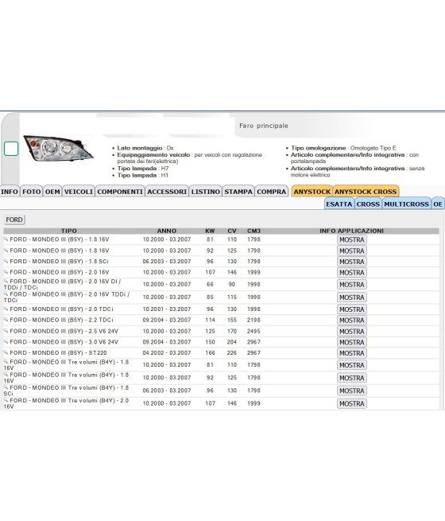This screenshot has width=445, height=521.
Task: Click the '09.2004 - 03.2007' year of 3.0 V6 24V
Action: [167, 342]
